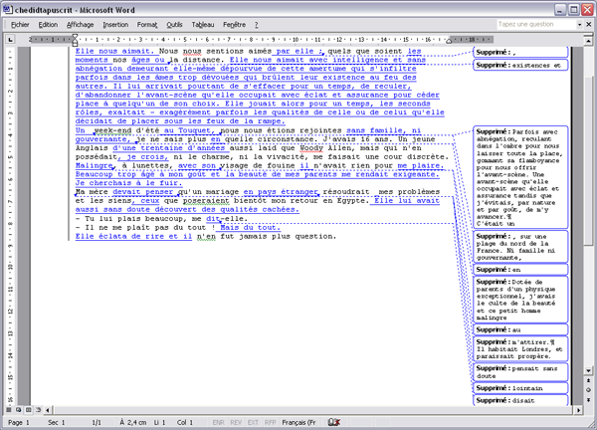The image size is (597, 430).
Task: Open the Select Browse Object button
Action: pyautogui.click(x=588, y=389)
